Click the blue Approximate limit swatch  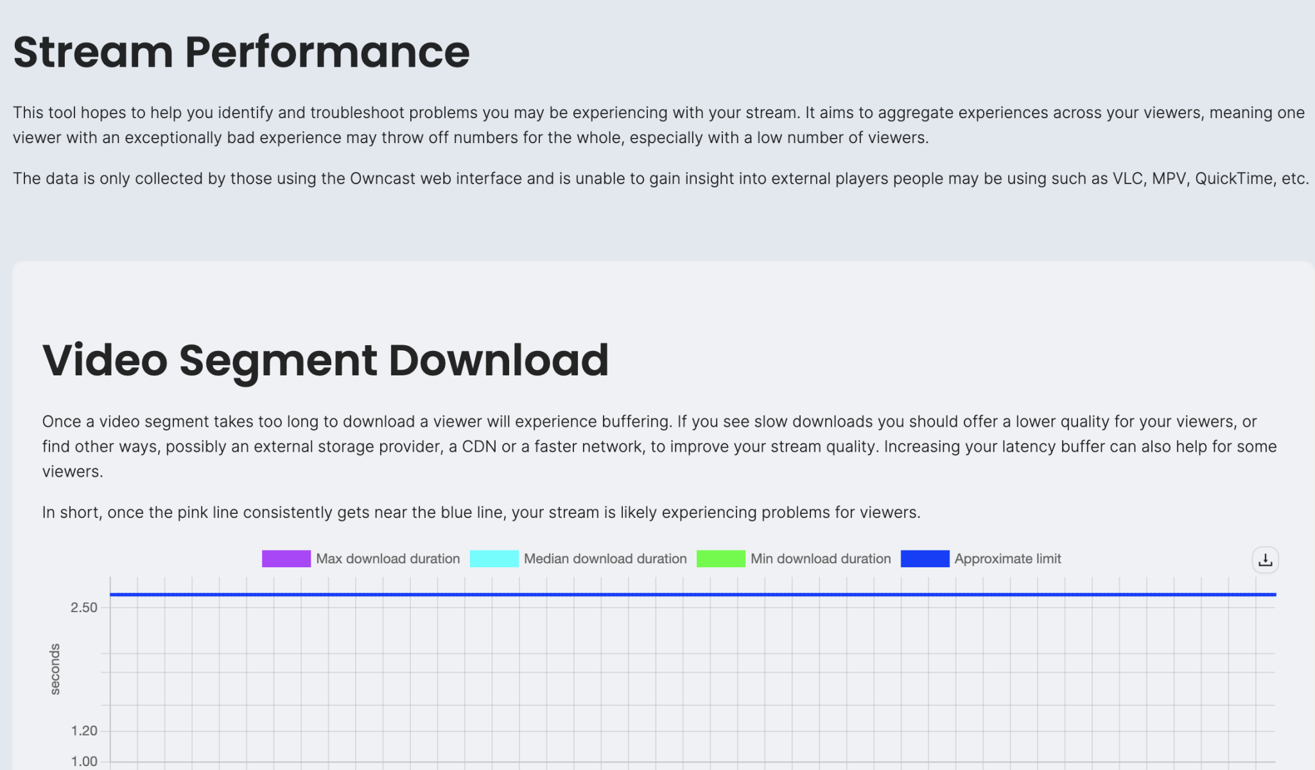(925, 559)
